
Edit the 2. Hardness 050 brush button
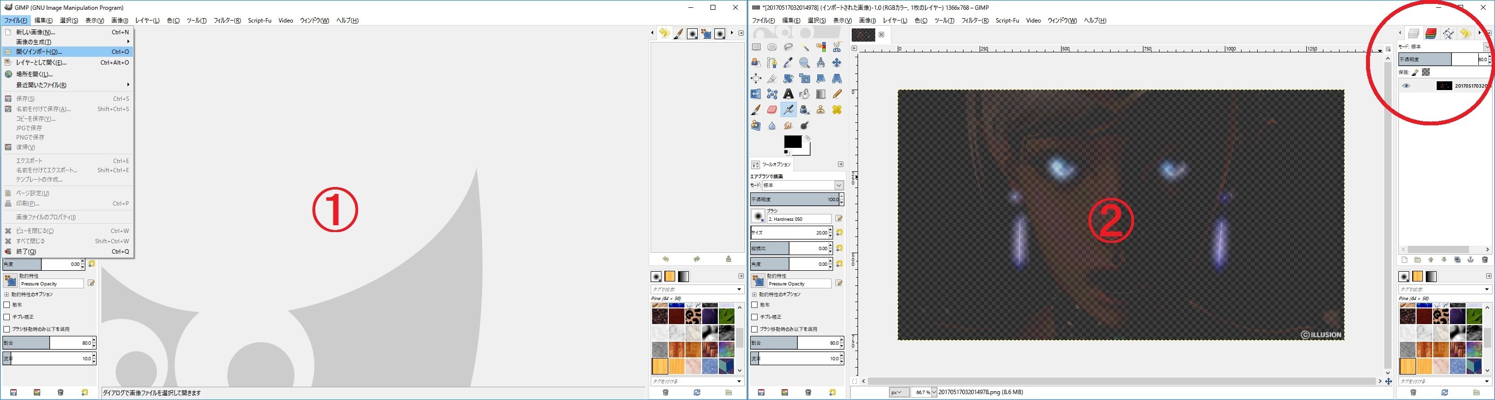click(839, 218)
